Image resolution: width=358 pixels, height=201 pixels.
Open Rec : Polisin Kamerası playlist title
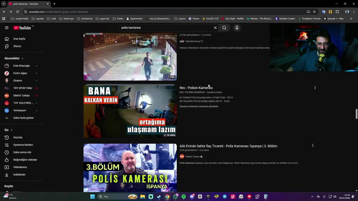(196, 88)
